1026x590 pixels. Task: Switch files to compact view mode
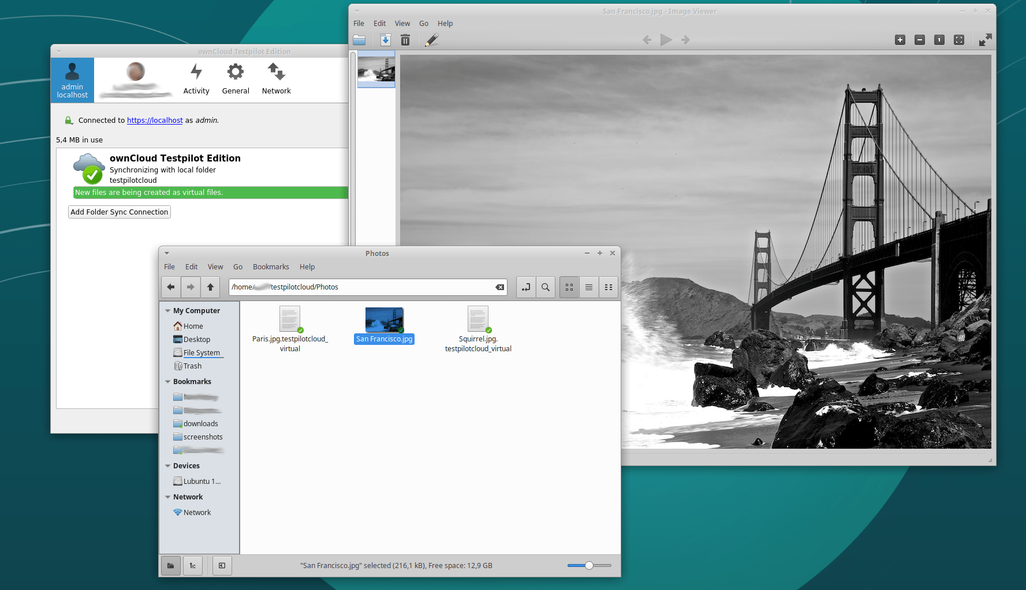pos(608,287)
